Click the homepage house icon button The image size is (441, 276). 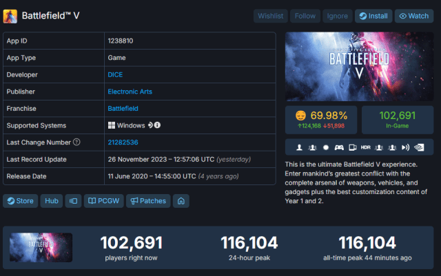point(181,201)
